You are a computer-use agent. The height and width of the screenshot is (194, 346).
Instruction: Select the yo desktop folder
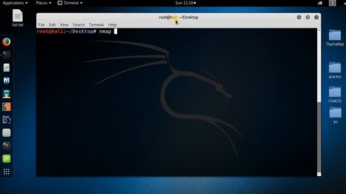pos(335,115)
